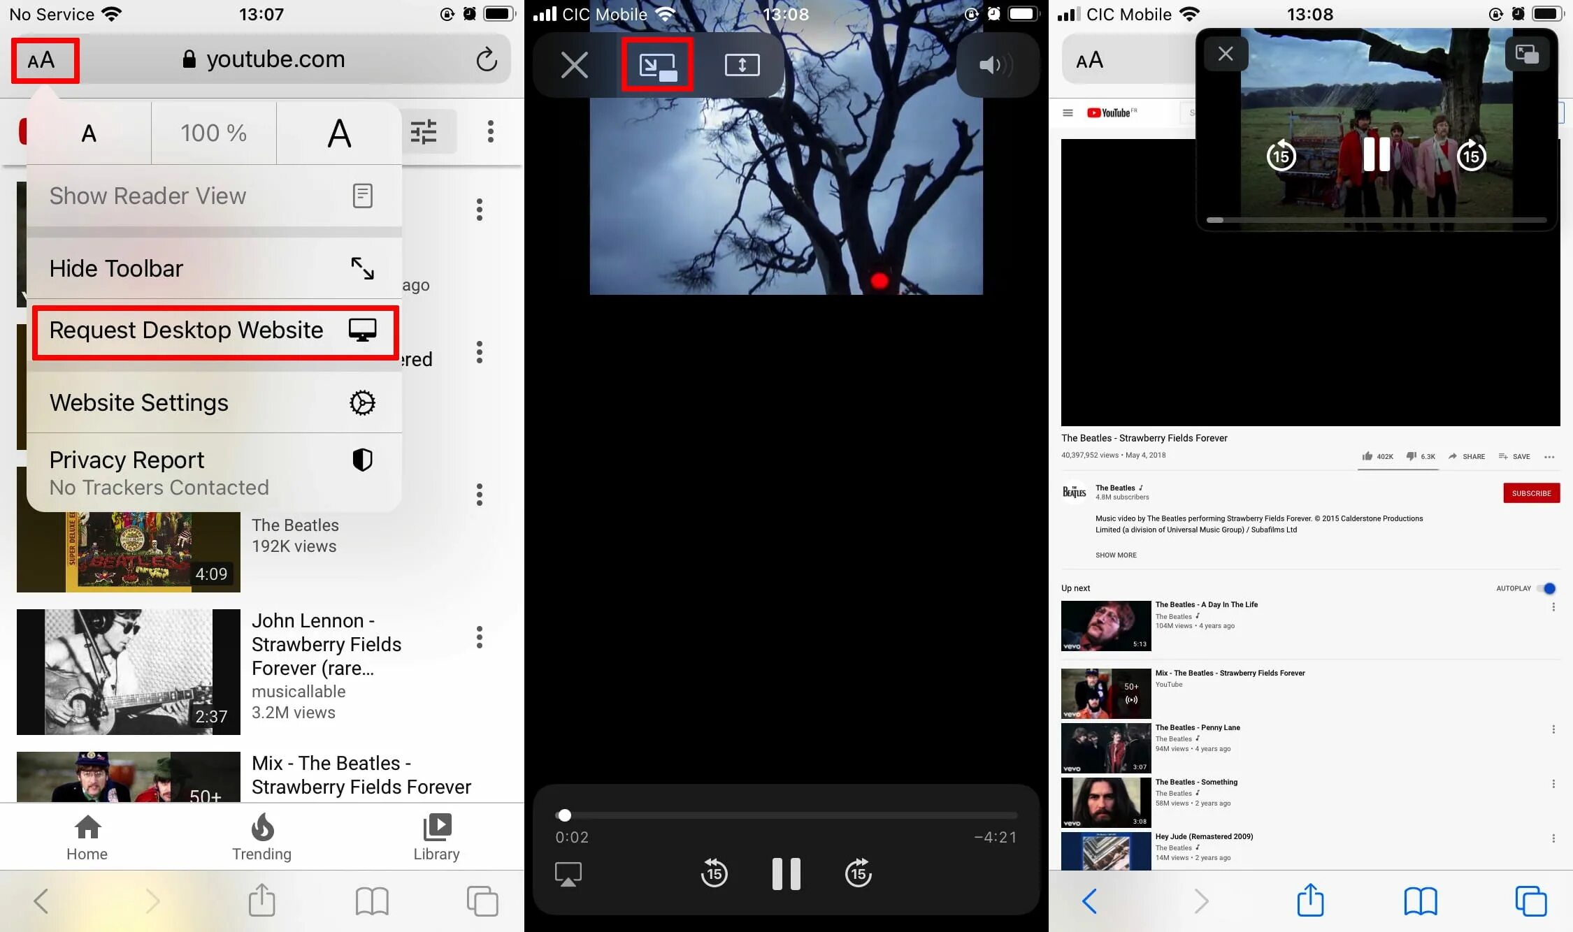
Task: Tap share icon in left Safari toolbar
Action: click(262, 900)
